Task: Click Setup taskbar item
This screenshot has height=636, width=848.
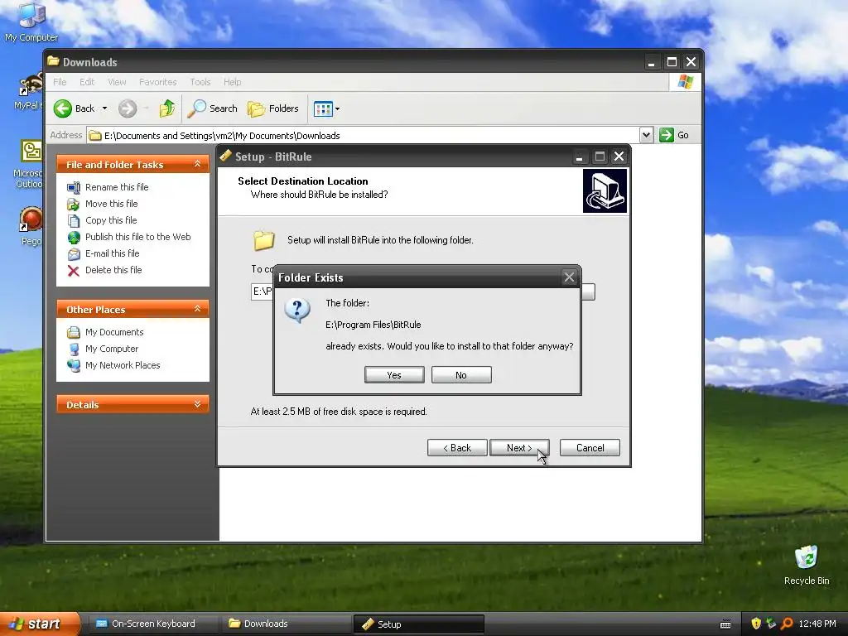Action: (418, 624)
